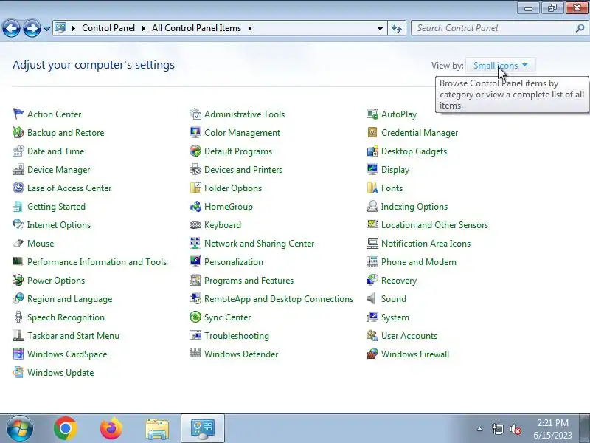Open RemoteApp and Desktop Connections

pyautogui.click(x=279, y=299)
